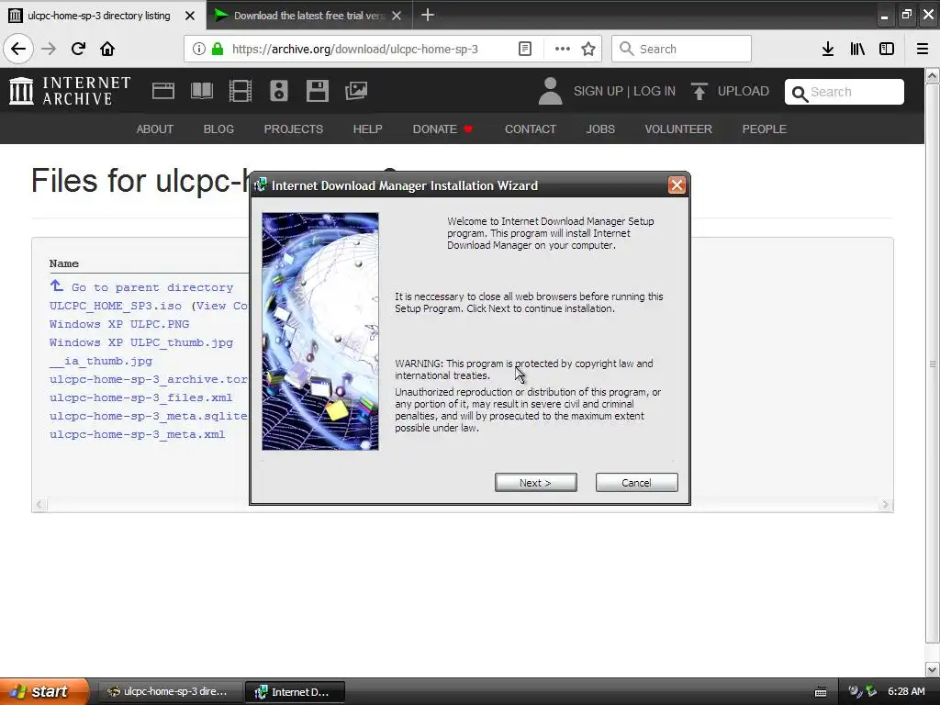
Task: Click the page scrollbar up arrow
Action: [x=933, y=76]
